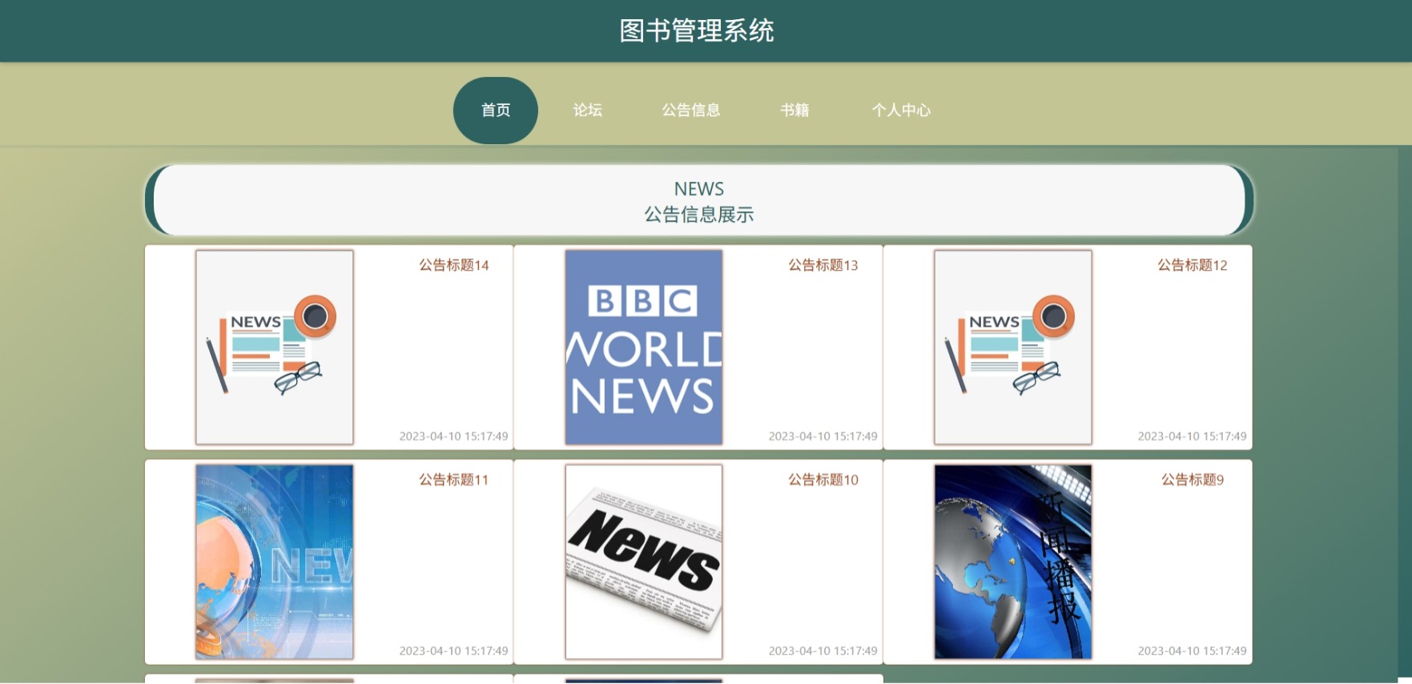Image resolution: width=1412 pixels, height=684 pixels.
Task: Go to the 论坛 tab
Action: [x=588, y=111]
